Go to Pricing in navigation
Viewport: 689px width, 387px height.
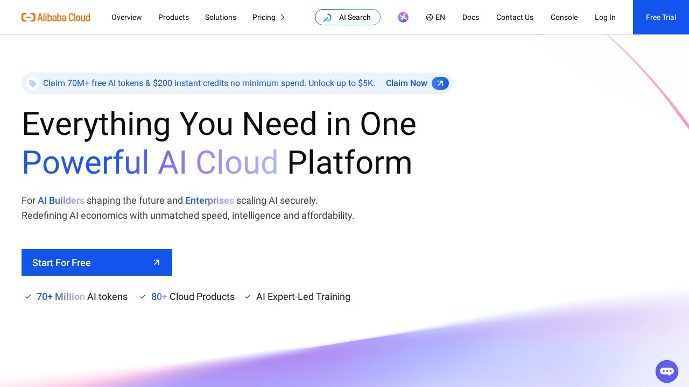pos(264,17)
